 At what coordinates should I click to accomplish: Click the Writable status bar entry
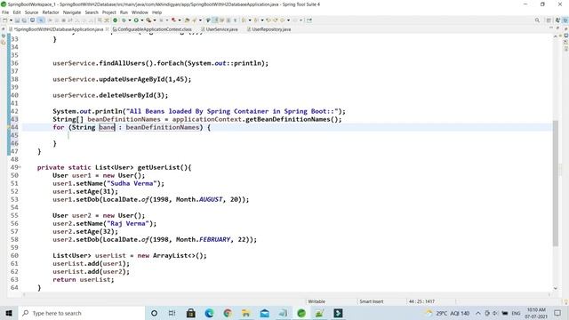[317, 301]
